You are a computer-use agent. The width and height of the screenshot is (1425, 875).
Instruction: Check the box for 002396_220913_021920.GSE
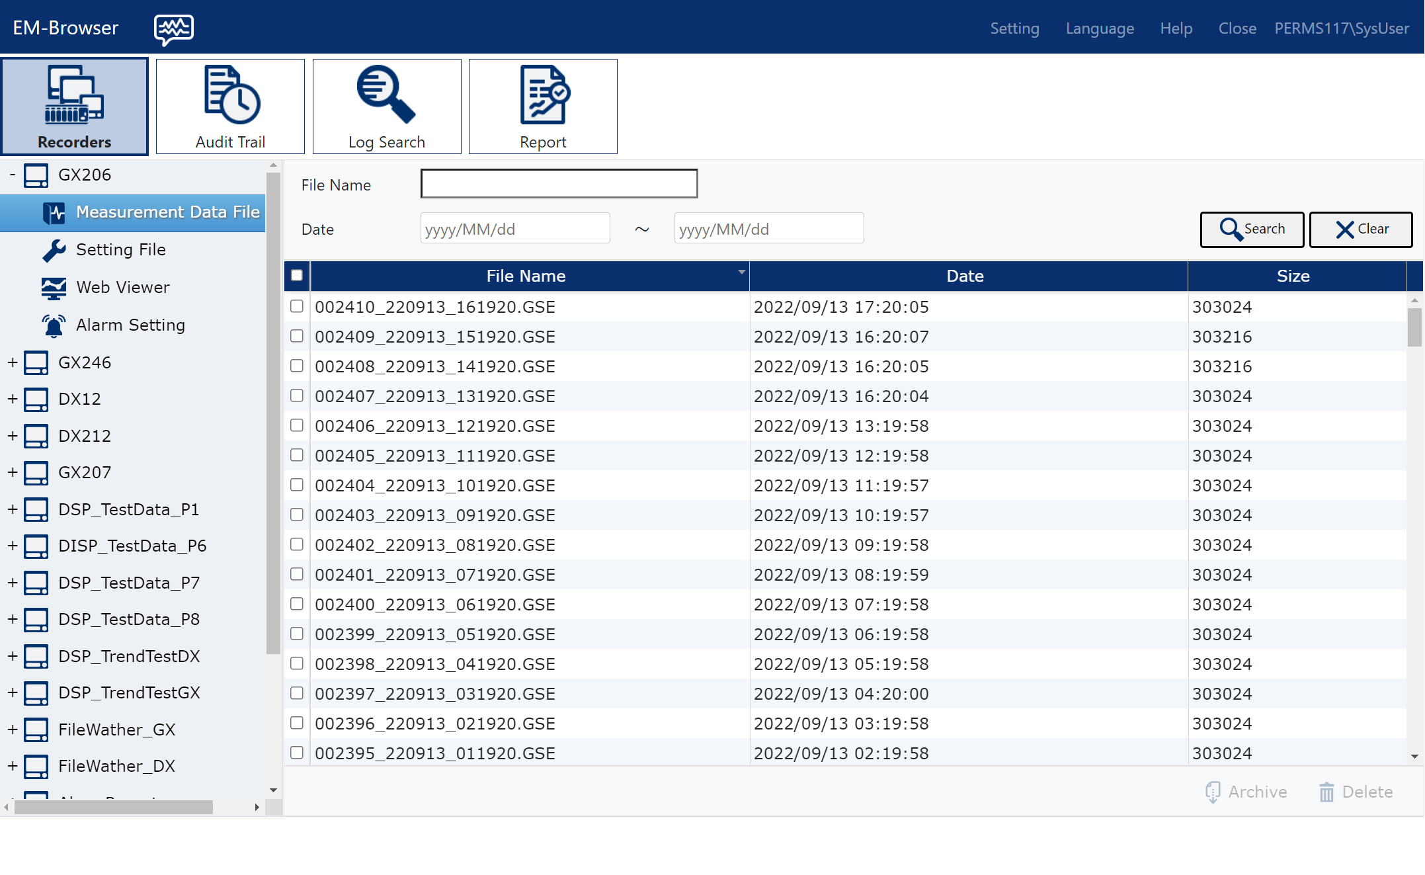click(x=297, y=723)
